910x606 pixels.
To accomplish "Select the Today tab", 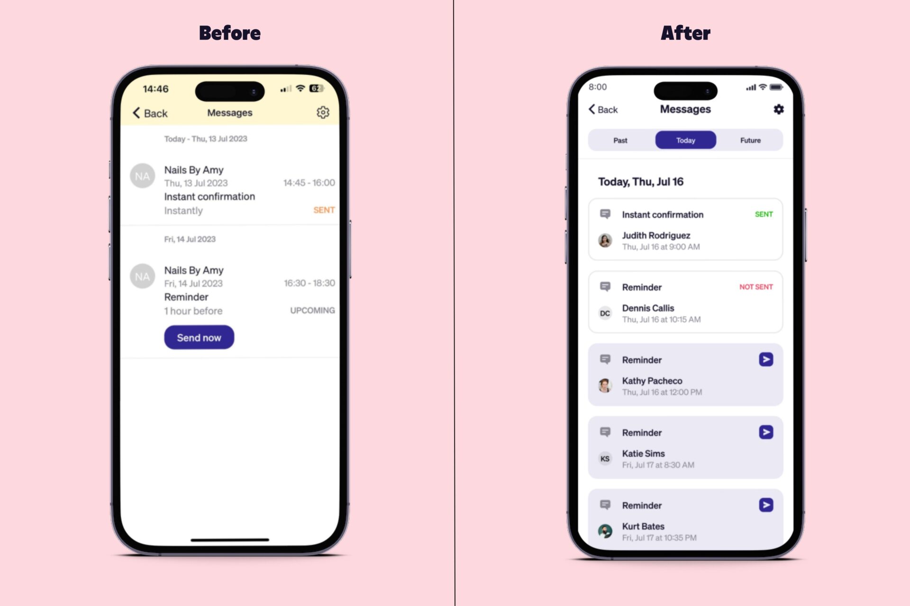I will (684, 140).
